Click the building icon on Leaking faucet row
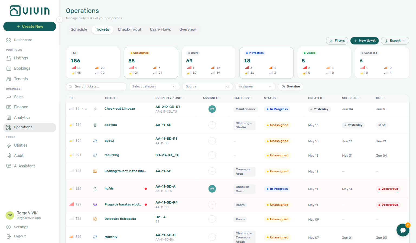This screenshot has height=243, width=416. click(95, 171)
